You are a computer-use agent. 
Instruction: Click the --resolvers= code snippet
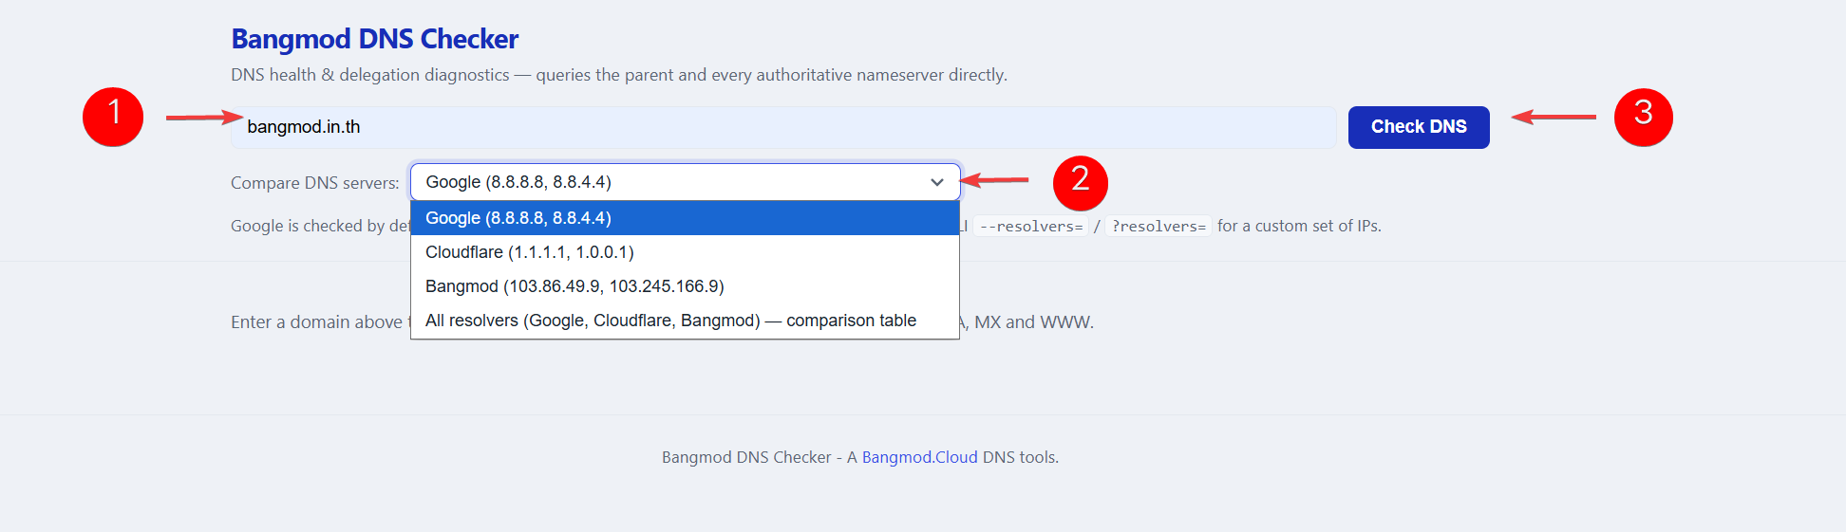[x=1031, y=227]
